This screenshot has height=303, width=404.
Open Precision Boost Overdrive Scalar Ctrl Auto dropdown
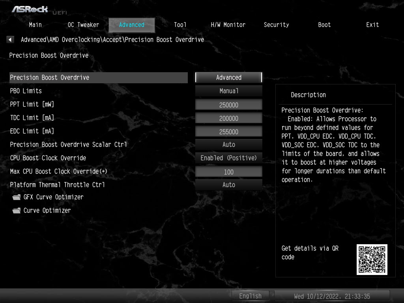[x=228, y=144]
